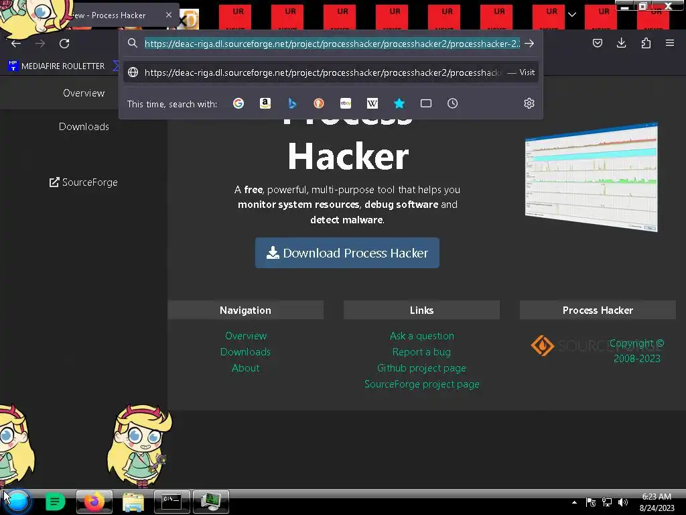Go back with the browser back arrow
Screen dimensions: 686x515
click(16, 44)
